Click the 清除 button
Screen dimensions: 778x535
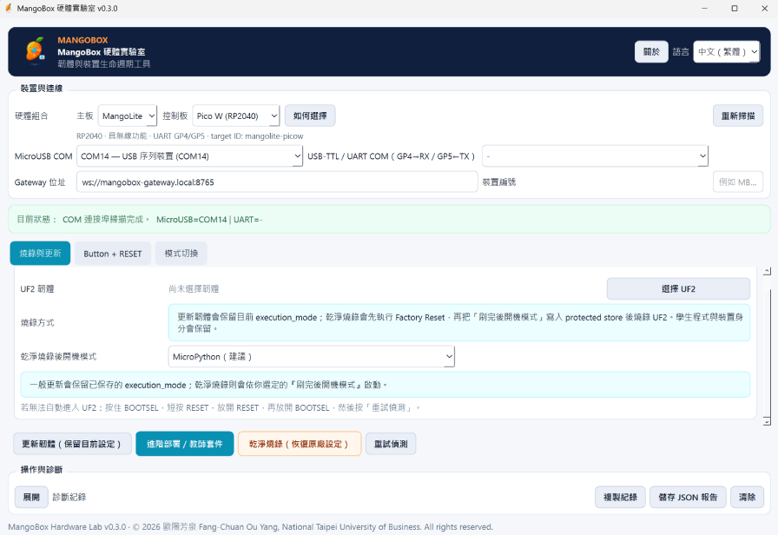(747, 497)
